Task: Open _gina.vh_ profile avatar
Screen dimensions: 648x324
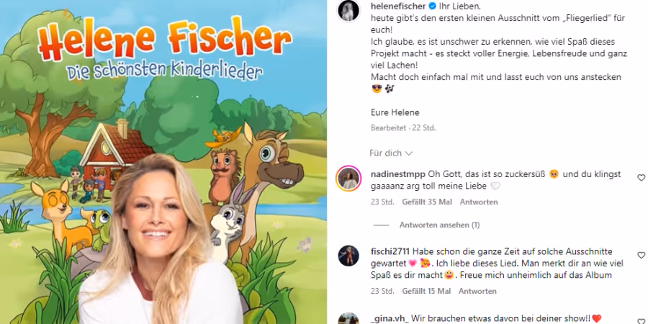Action: (x=348, y=319)
